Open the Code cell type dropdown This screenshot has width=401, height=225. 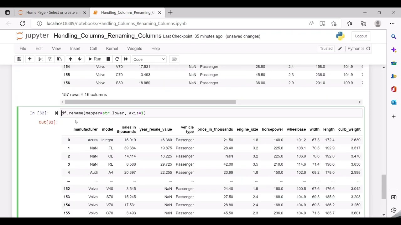pos(149,59)
